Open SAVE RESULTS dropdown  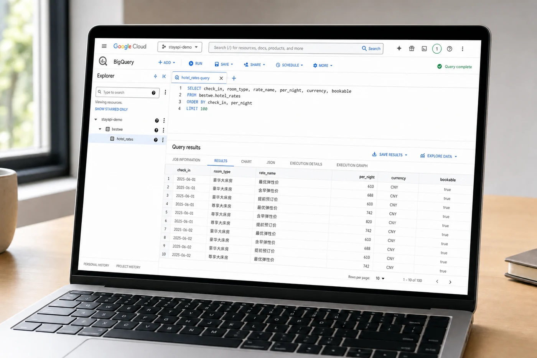click(x=390, y=154)
